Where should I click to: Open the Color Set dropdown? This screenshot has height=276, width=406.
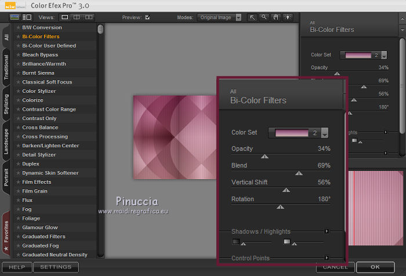(324, 133)
